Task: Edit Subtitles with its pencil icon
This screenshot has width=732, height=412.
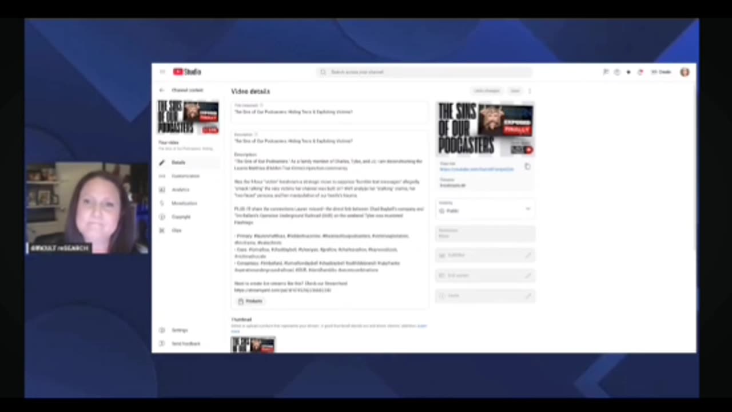Action: [528, 255]
